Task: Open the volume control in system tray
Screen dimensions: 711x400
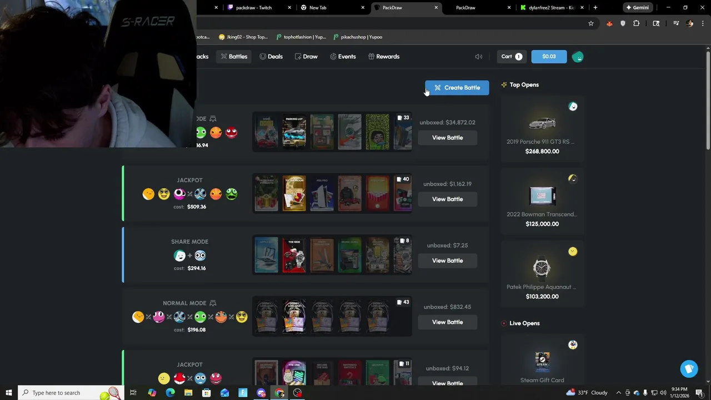Action: (663, 393)
